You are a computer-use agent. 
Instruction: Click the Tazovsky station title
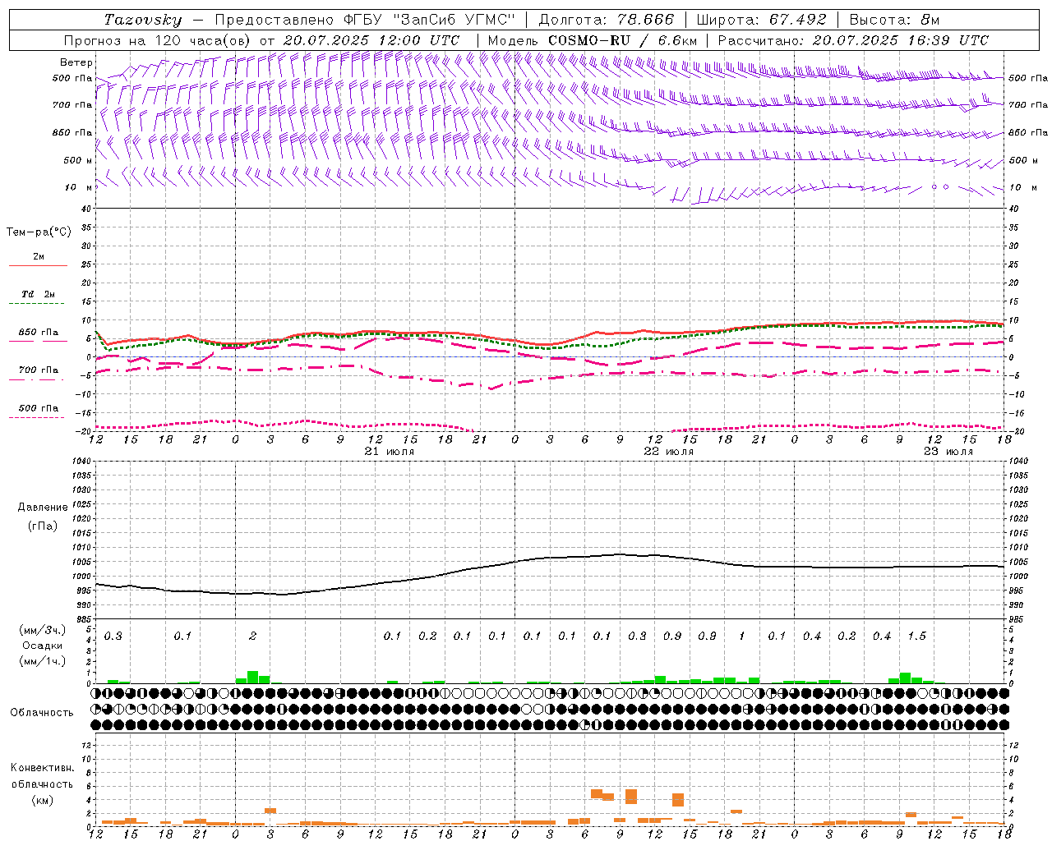142,20
